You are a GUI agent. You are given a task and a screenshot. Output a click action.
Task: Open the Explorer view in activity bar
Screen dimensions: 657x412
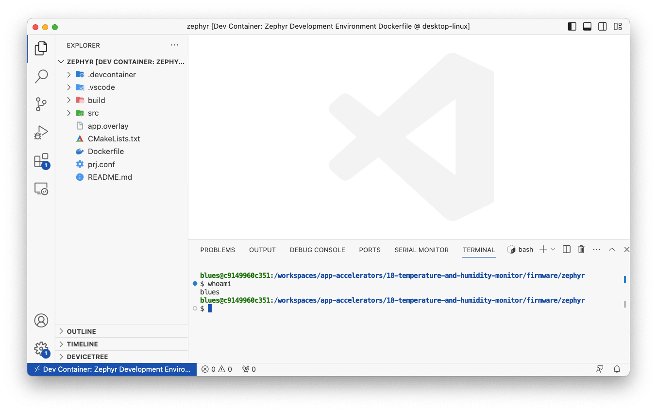41,48
